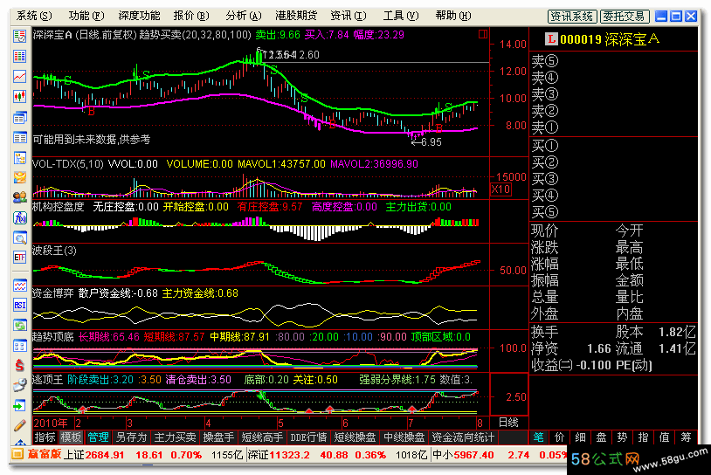Open the sector tree structure icon
711x475 pixels.
(x=19, y=158)
